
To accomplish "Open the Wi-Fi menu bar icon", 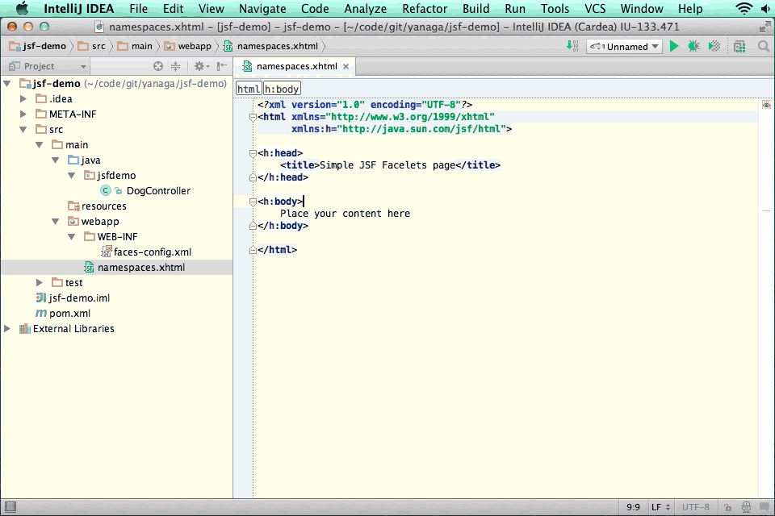I will pos(744,8).
